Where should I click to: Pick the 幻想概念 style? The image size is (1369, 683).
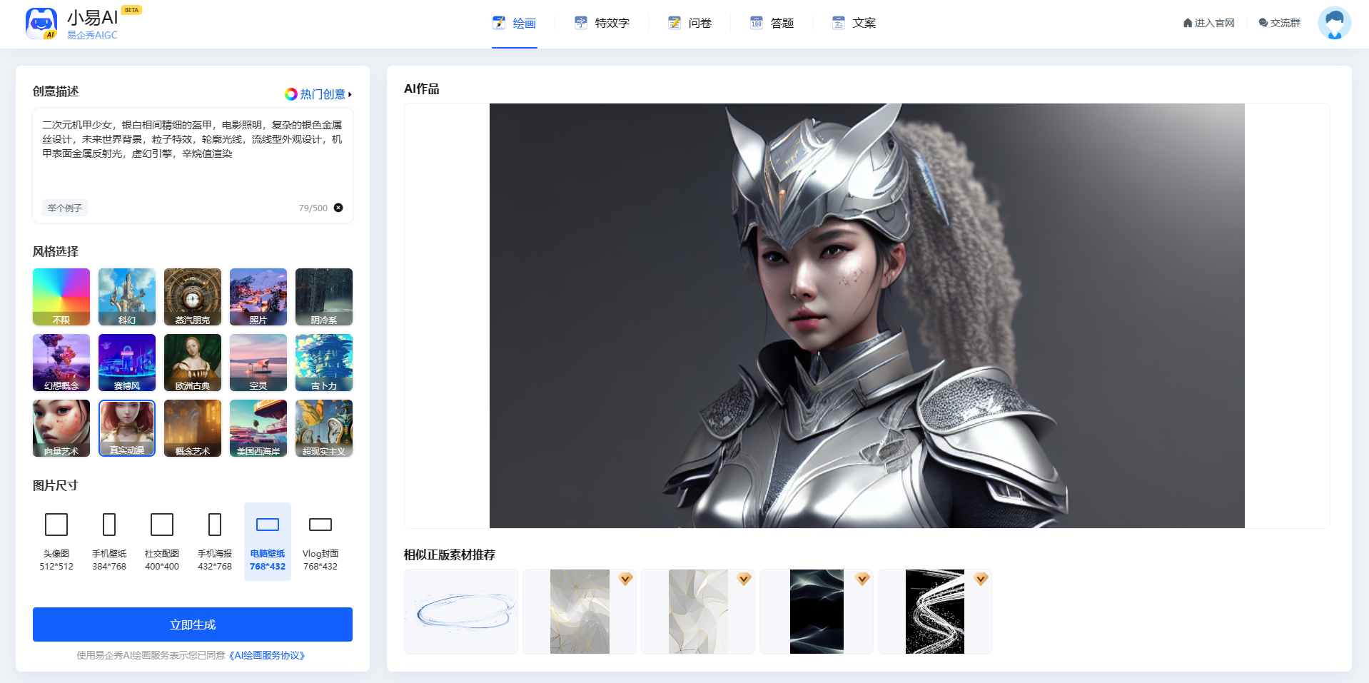click(61, 363)
